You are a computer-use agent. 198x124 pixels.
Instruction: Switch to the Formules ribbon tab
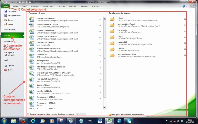61,6
